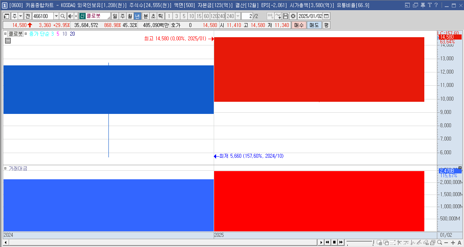Click the save chart floppy icon

(x=286, y=16)
